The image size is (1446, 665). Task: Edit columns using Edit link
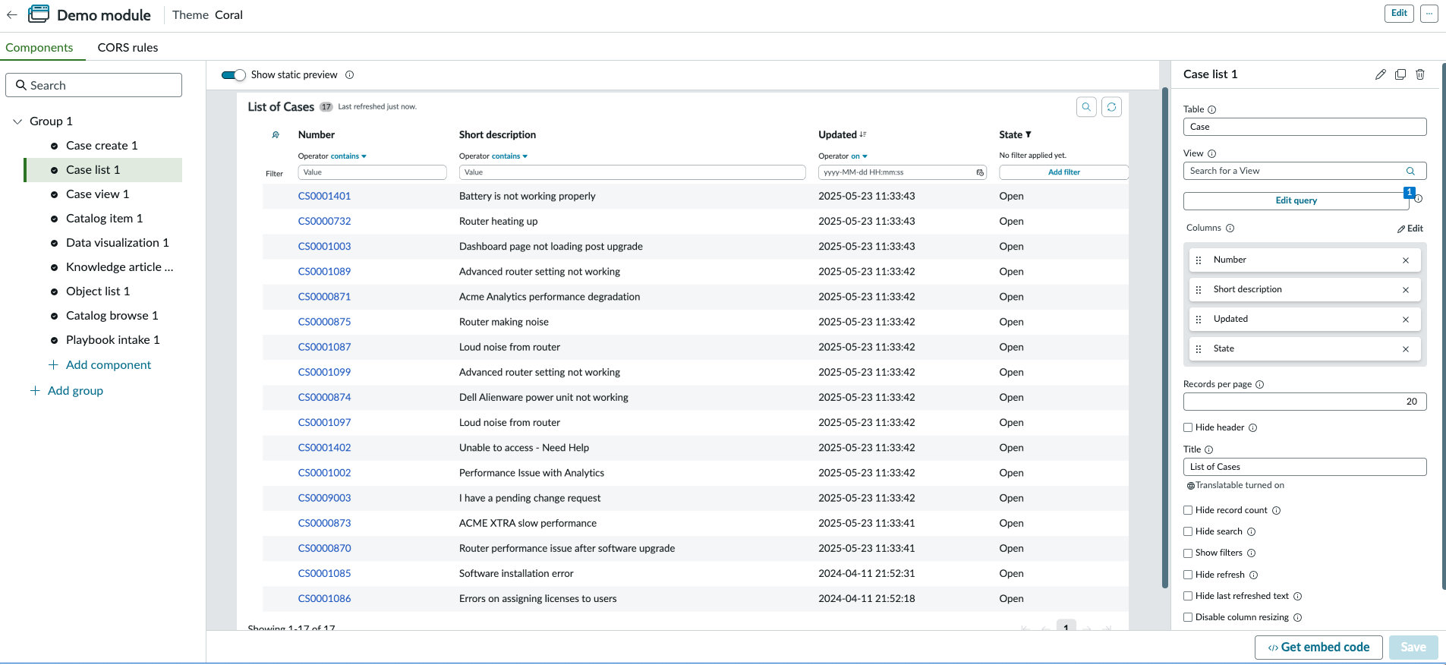[1410, 228]
